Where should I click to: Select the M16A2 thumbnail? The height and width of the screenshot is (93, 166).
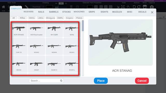36,47
